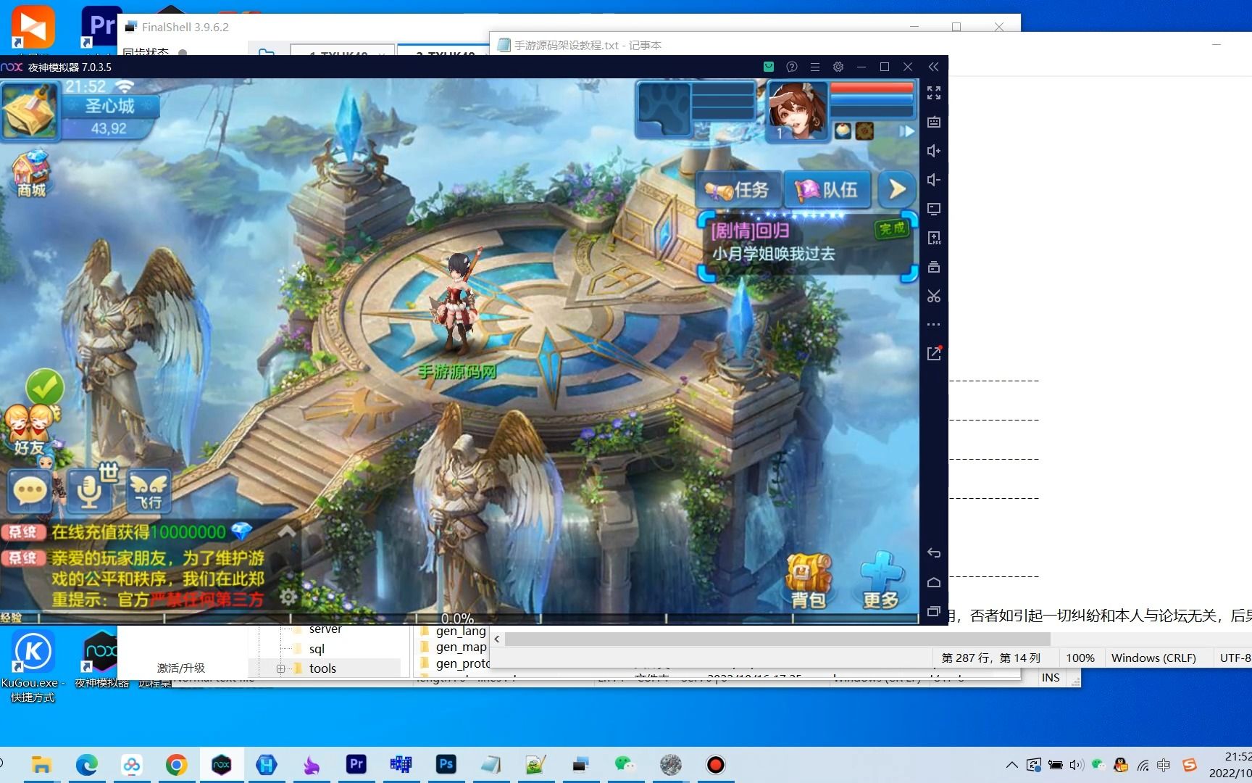Viewport: 1252px width, 783px height.
Task: Click Notepad horizontal scrollbar
Action: (x=777, y=639)
